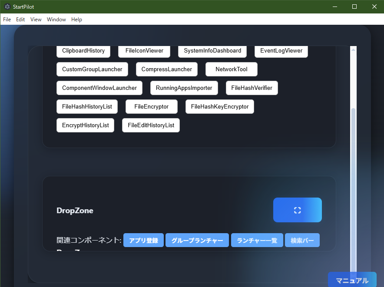Click the StartPilot app icon in title bar
384x287 pixels.
click(7, 7)
